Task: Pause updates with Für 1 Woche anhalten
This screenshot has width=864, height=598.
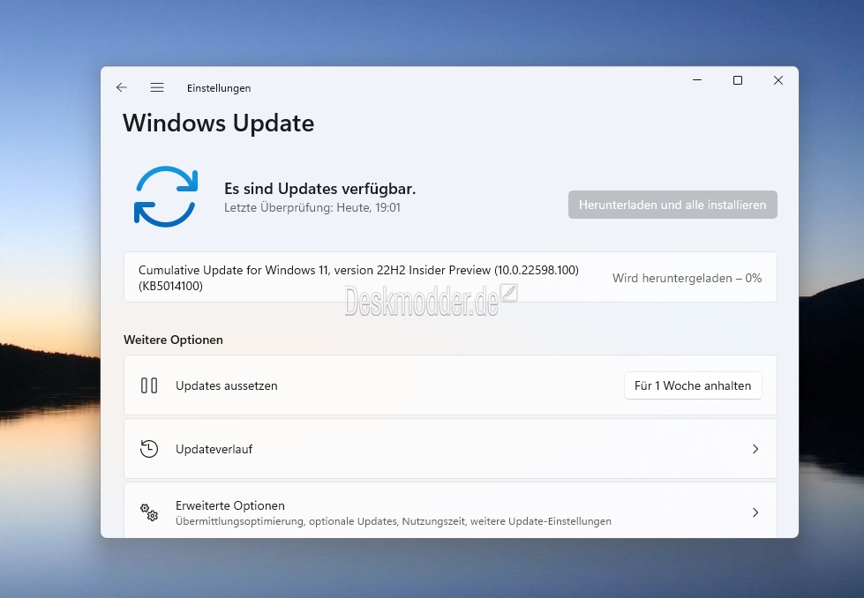Action: tap(693, 385)
